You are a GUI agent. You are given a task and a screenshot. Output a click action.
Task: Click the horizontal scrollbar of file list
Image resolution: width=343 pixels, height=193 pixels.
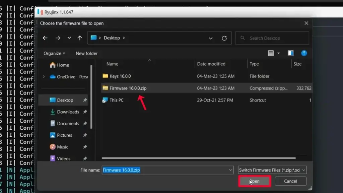coord(199,158)
